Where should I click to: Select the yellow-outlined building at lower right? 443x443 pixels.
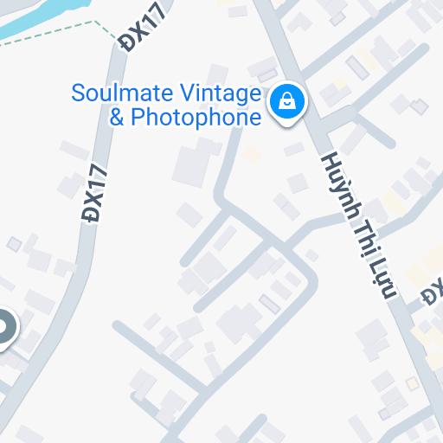pos(412,383)
